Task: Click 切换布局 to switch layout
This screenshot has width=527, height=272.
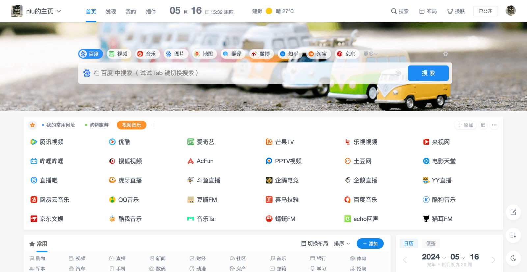Action: coord(315,244)
